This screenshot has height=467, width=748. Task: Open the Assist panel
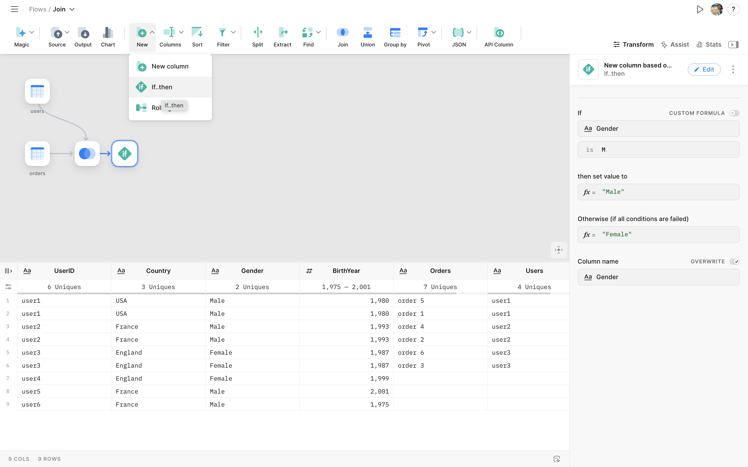675,44
